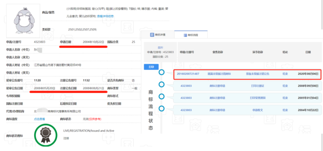Image resolution: width=323 pixels, height=151 pixels.
Task: Click 结束 in the 2008年09月08日 row
Action: (x=285, y=86)
